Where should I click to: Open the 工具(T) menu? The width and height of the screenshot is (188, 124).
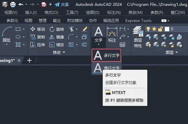(x=72, y=13)
